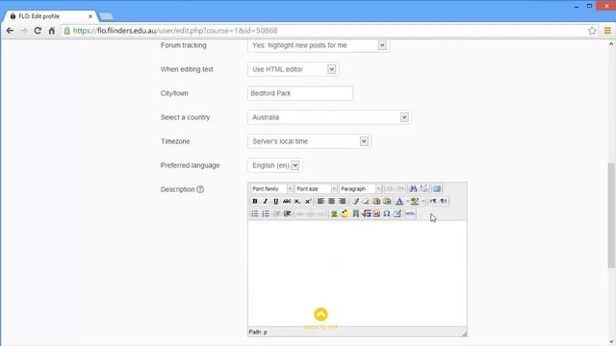Click inside the Description text area
The image size is (616, 346).
357,274
